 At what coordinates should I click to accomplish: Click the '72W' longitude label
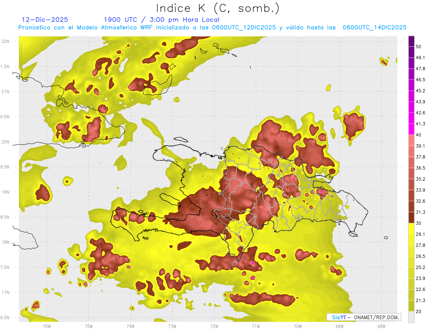point(214,326)
